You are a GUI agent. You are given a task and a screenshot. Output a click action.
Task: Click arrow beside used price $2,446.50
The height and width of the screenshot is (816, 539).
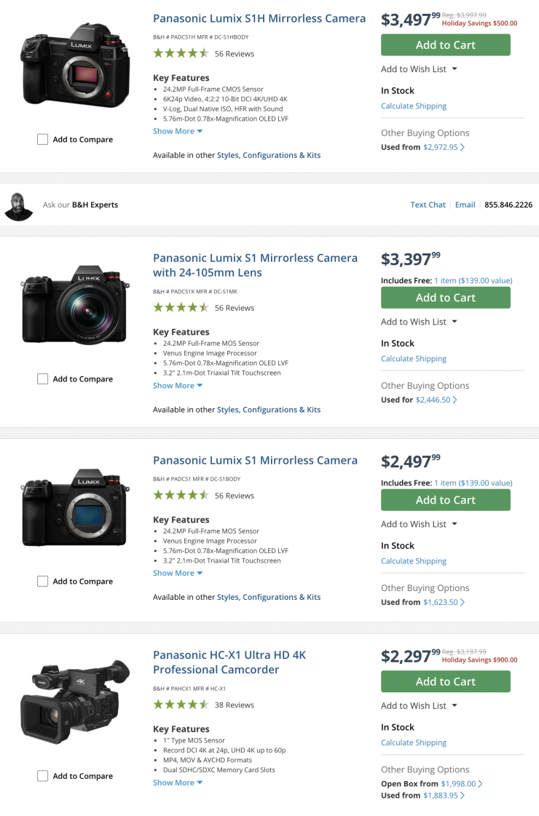click(455, 400)
